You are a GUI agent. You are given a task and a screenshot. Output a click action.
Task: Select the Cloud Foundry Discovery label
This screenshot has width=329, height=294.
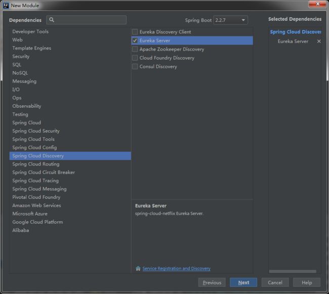coord(167,58)
